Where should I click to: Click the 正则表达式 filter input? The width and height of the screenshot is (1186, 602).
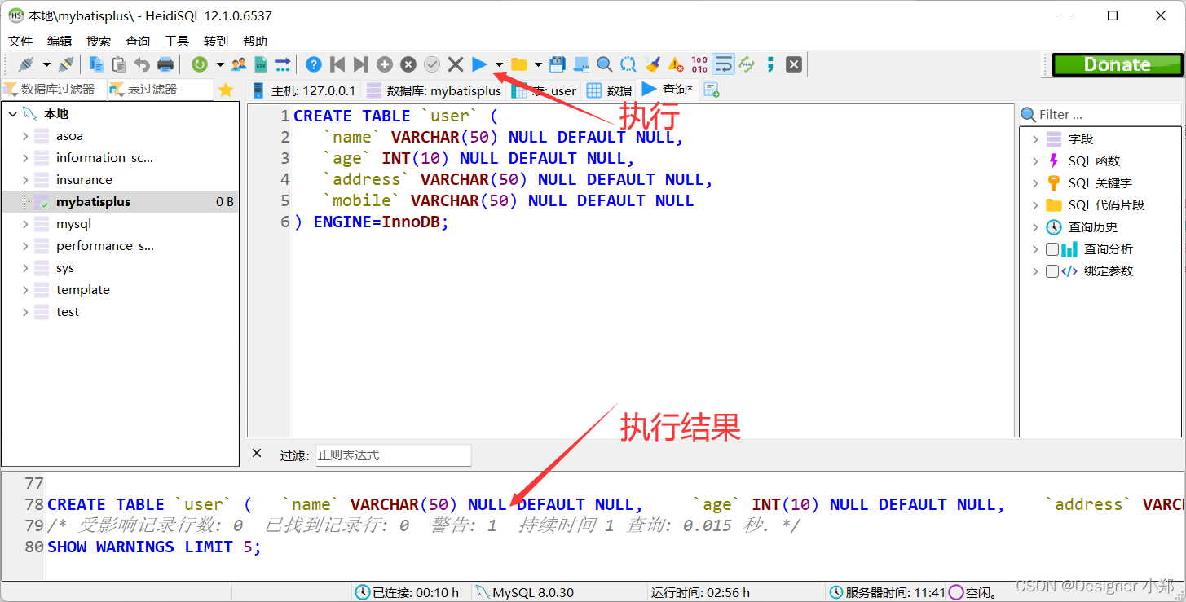pos(394,455)
